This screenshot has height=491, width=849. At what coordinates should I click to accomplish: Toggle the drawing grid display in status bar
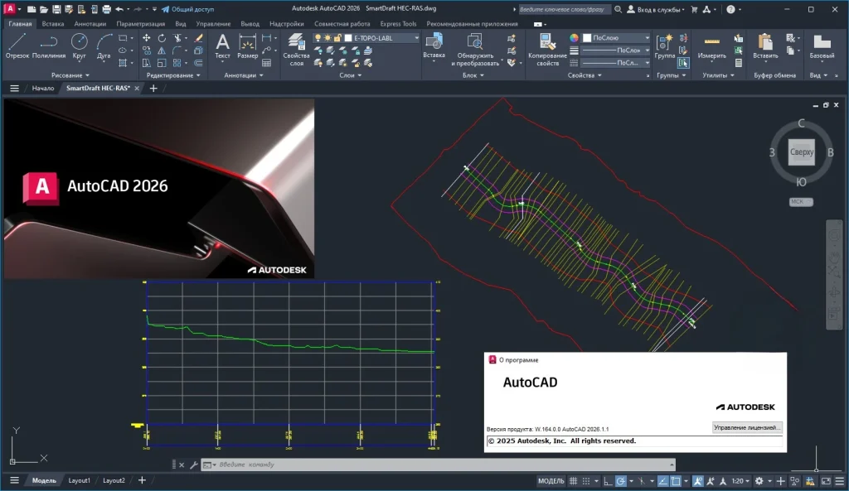[574, 481]
